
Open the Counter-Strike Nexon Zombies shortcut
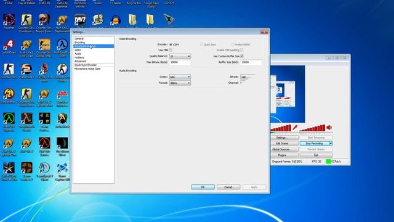[44, 23]
